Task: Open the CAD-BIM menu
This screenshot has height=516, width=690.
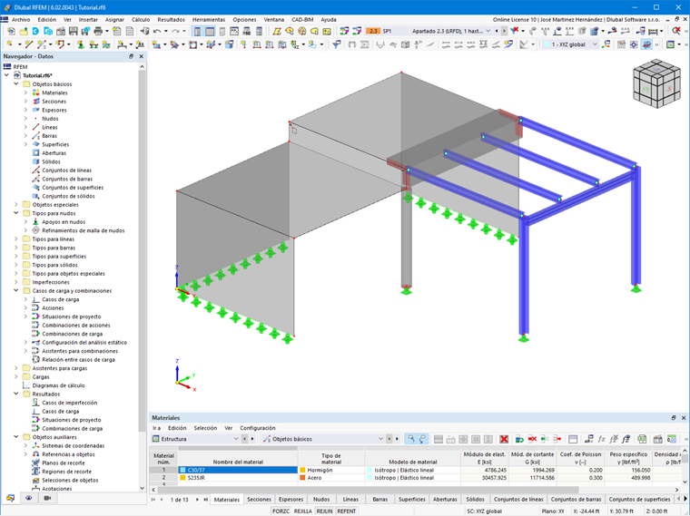Action: (302, 20)
